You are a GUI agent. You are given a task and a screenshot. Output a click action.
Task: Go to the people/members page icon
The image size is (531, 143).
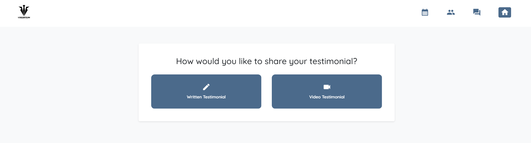click(x=451, y=12)
